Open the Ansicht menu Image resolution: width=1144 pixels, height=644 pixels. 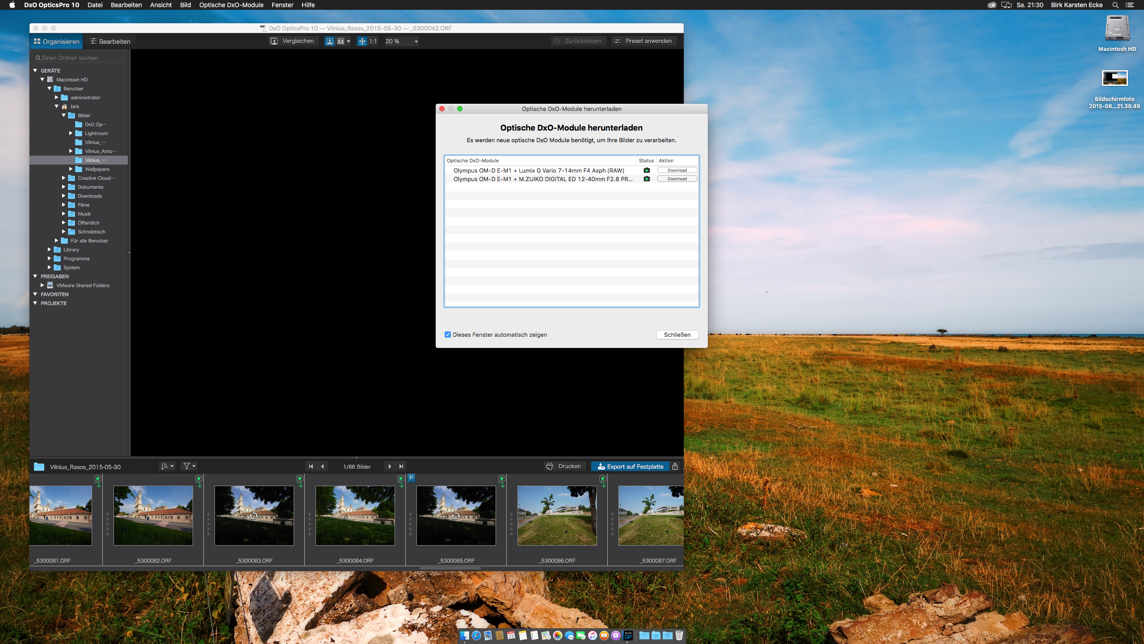(x=161, y=5)
